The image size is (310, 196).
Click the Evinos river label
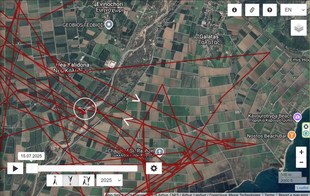(124, 58)
